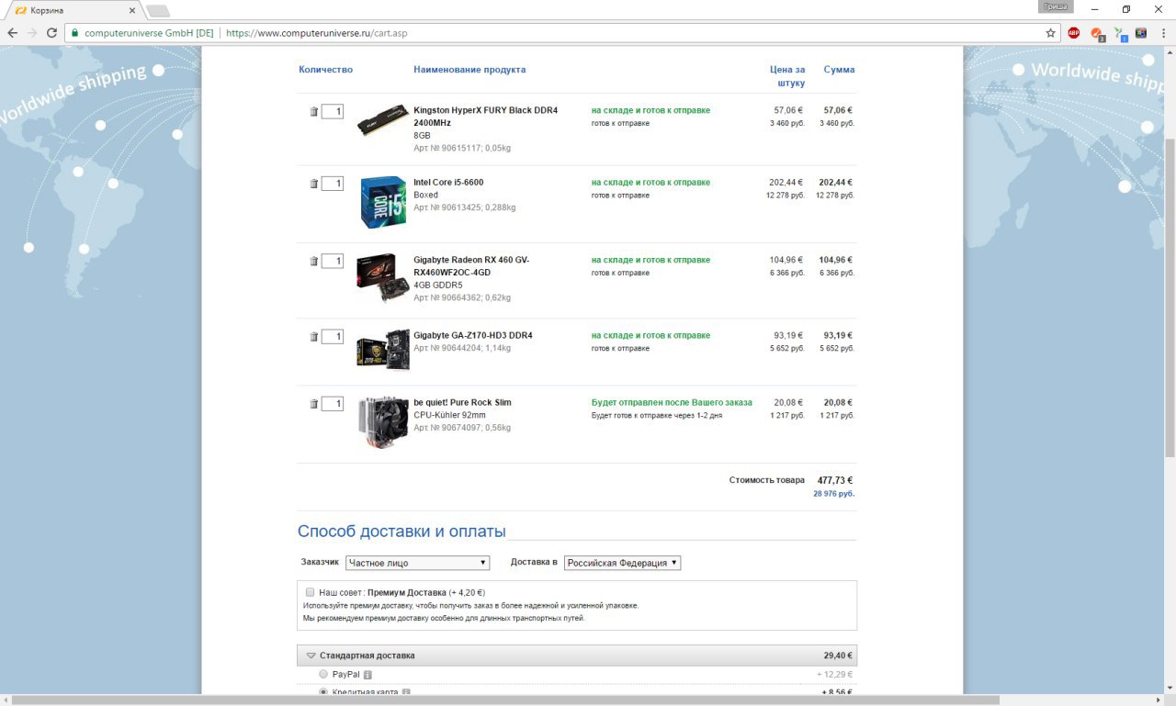Screen dimensions: 1176x706
Task: Click the total 477,73 € amount
Action: pyautogui.click(x=835, y=480)
